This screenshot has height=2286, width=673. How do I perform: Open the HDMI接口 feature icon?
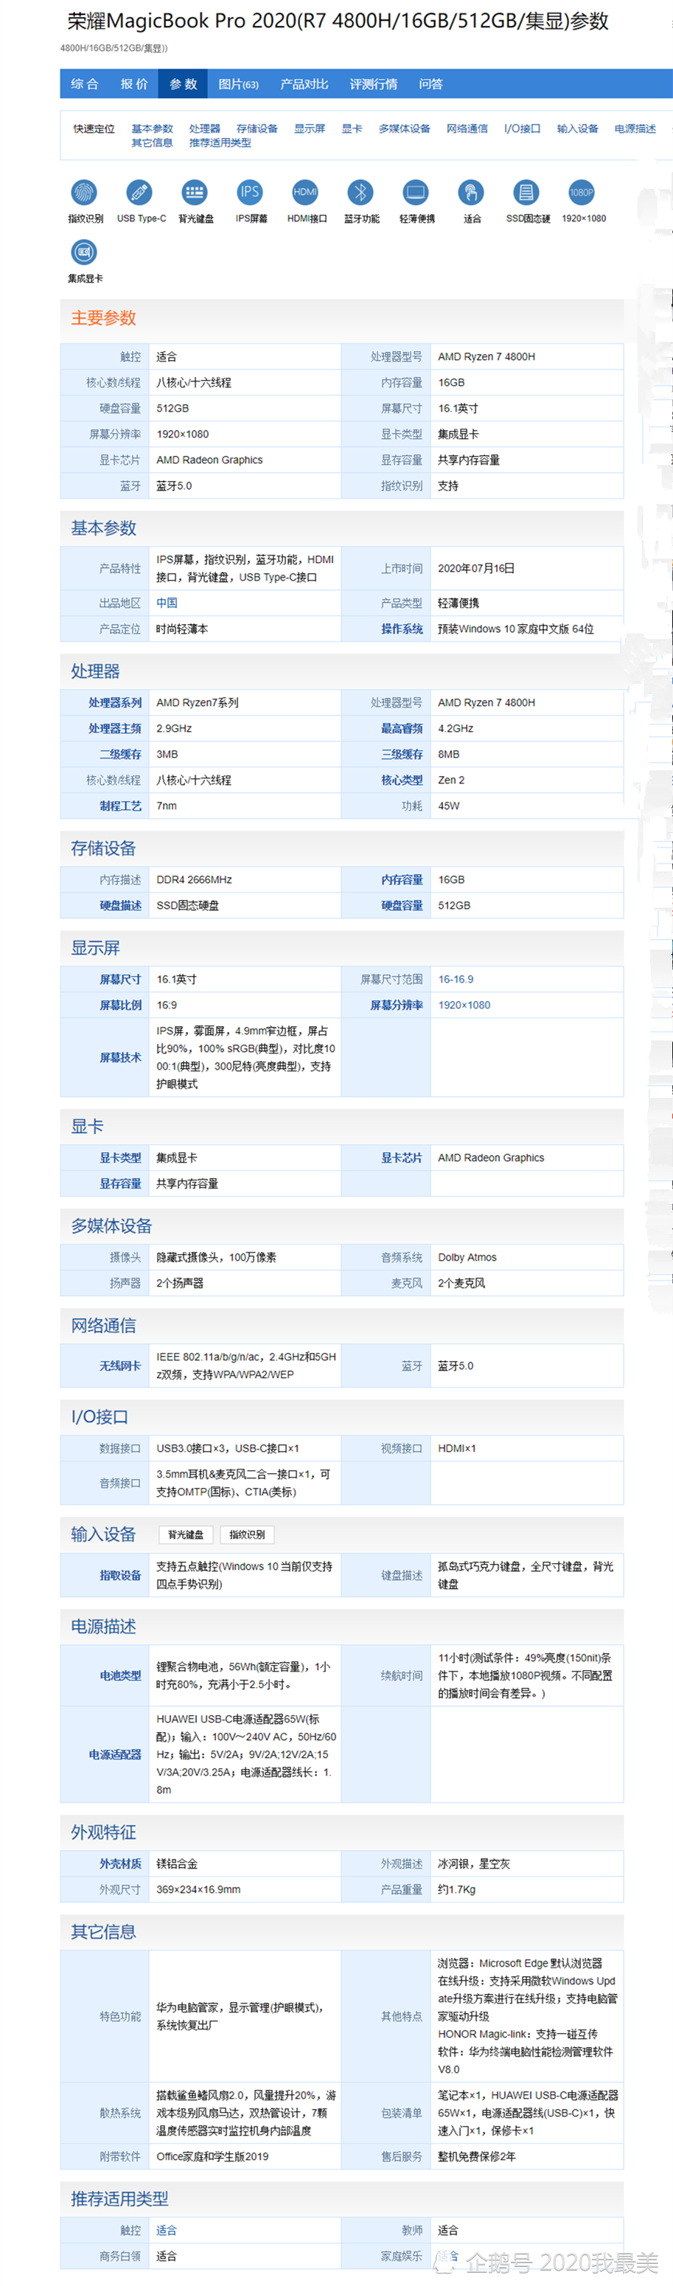[x=305, y=192]
